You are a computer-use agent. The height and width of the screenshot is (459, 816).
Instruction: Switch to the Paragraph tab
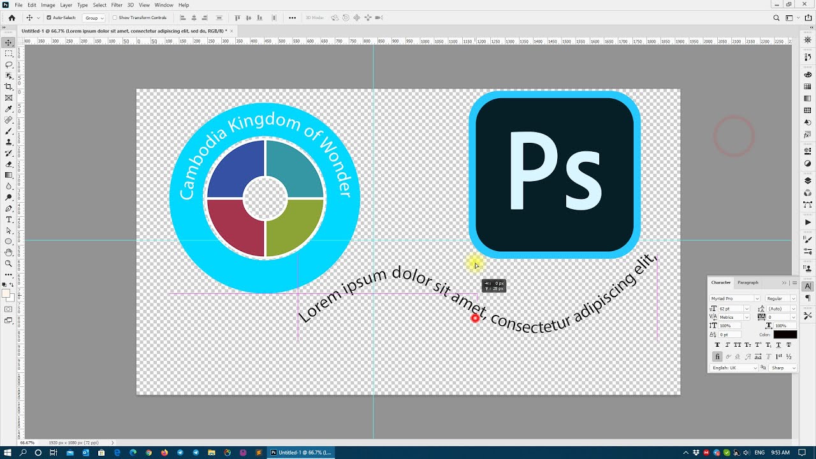[x=748, y=282]
